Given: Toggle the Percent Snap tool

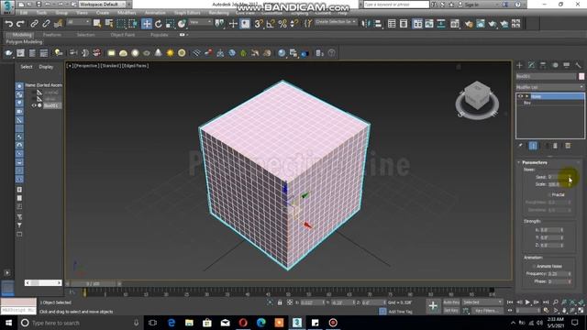Looking at the screenshot, I should (282, 24).
